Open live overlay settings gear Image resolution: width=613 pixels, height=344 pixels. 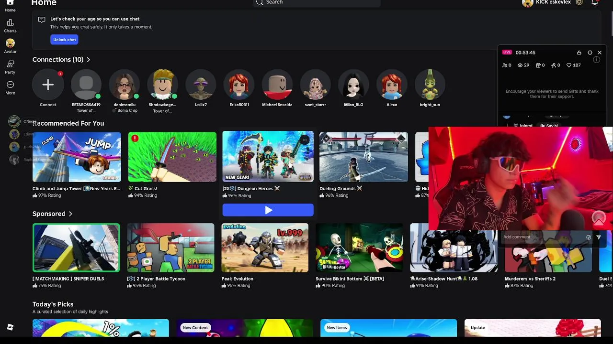click(590, 53)
